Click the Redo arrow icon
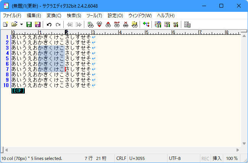 [x=58, y=24]
